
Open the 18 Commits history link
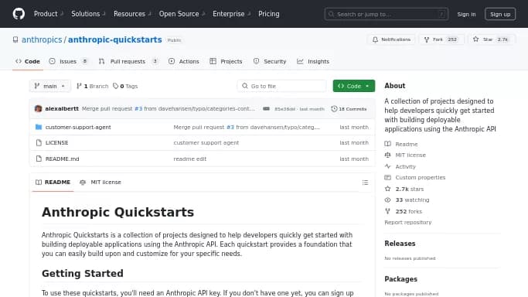349,109
